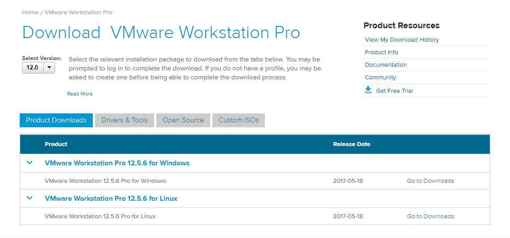Select the Product Downloads tab

pos(56,120)
